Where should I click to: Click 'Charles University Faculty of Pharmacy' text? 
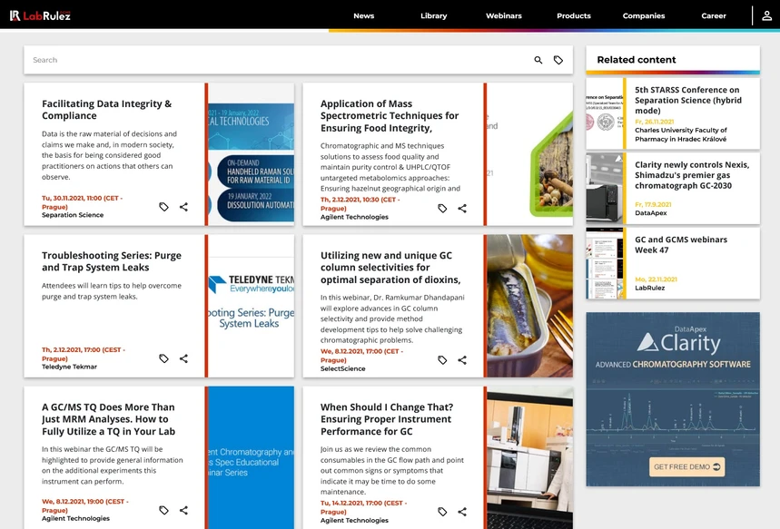(680, 134)
